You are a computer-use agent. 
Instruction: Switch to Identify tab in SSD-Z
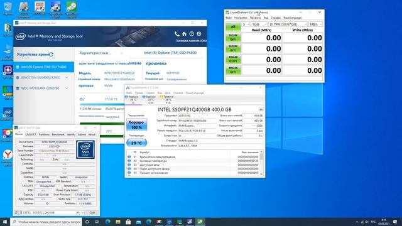click(71, 134)
